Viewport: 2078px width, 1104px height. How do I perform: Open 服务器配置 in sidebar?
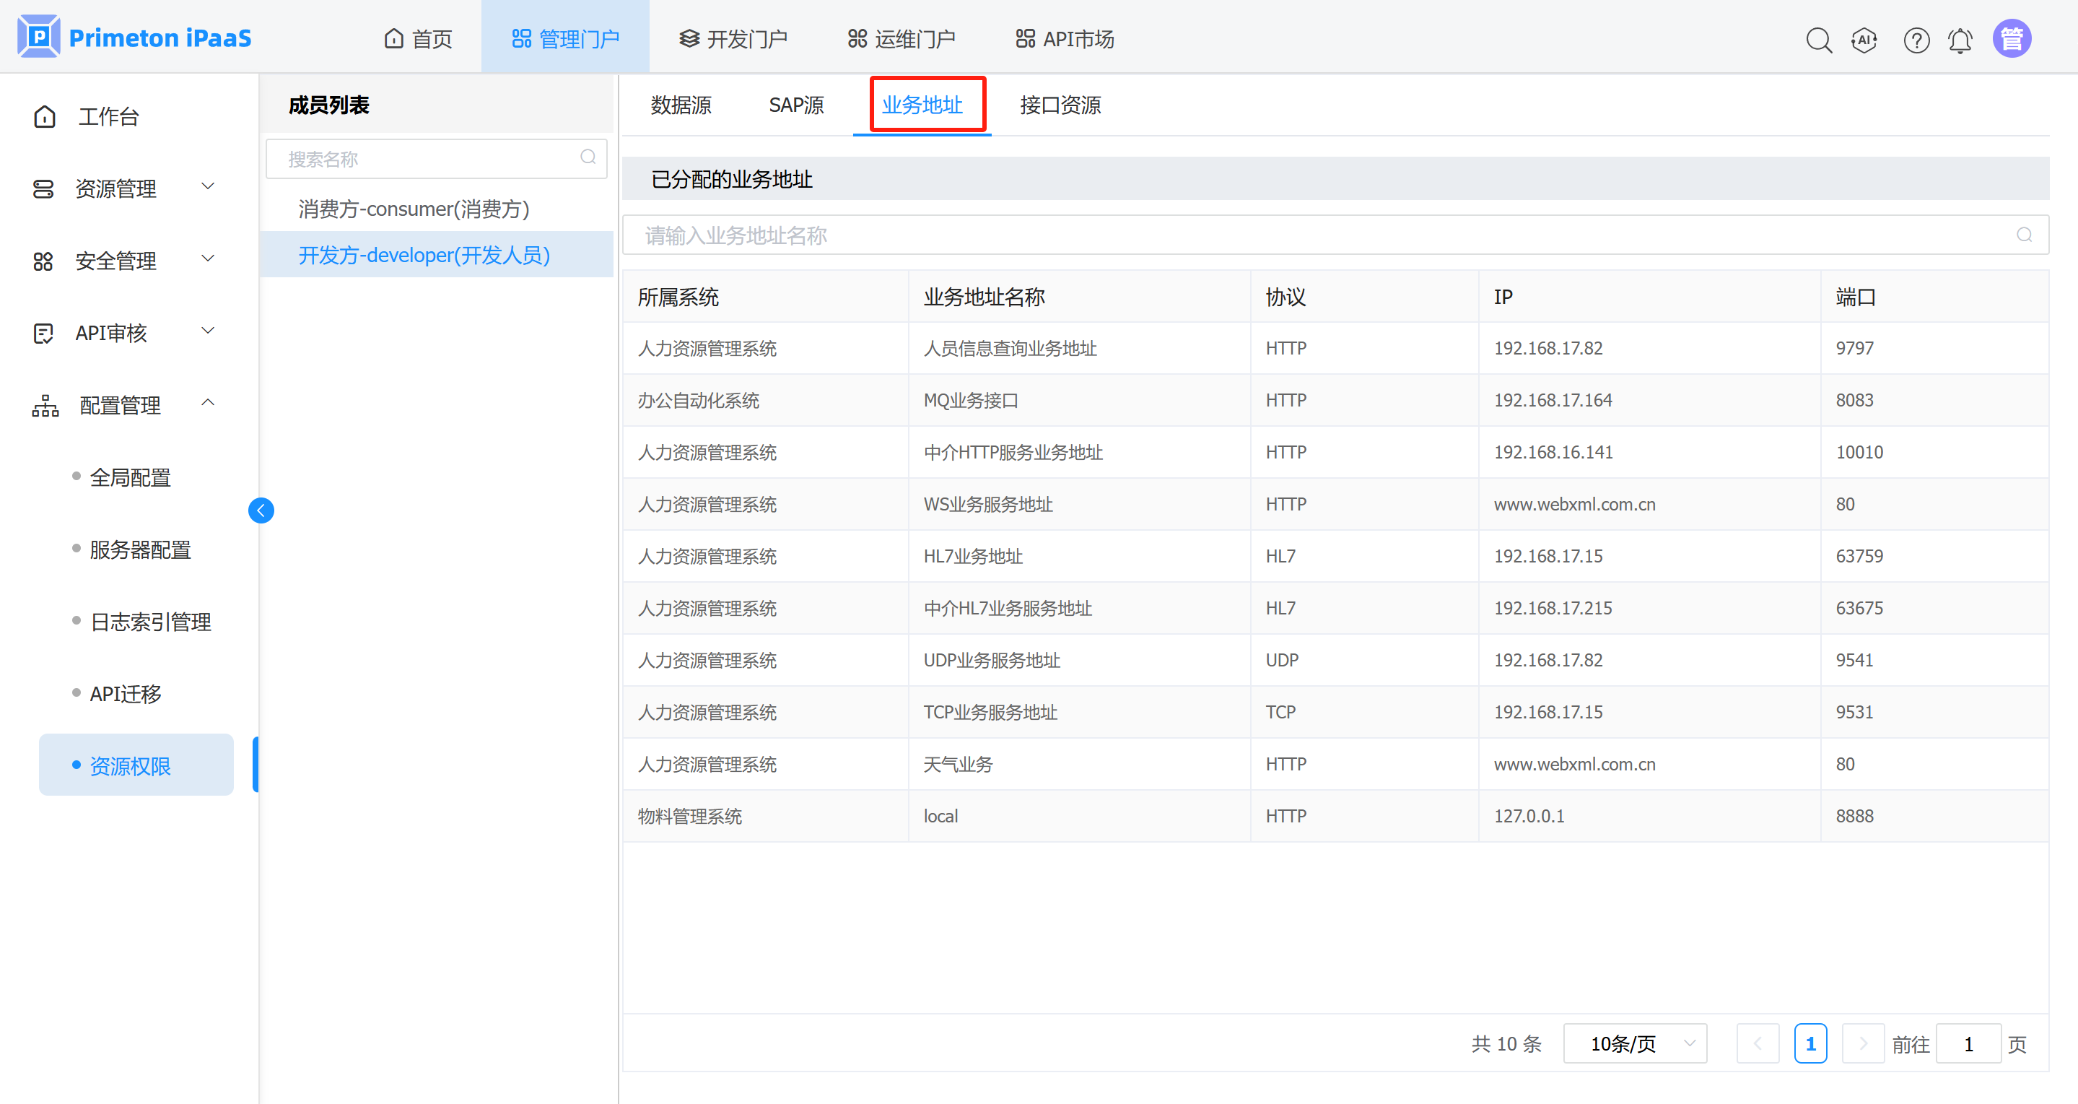click(140, 549)
